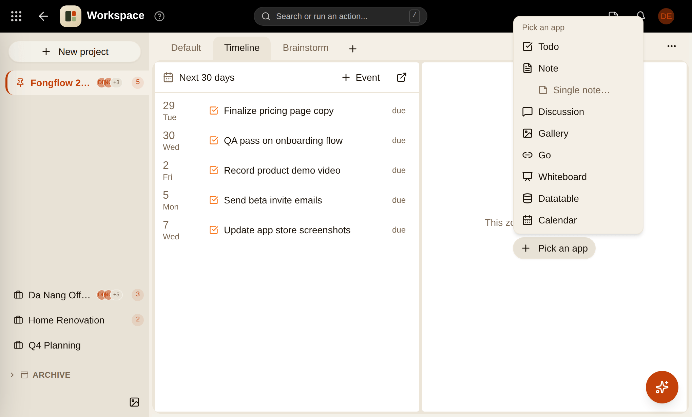Check off Record product demo video
The width and height of the screenshot is (692, 417).
[214, 170]
